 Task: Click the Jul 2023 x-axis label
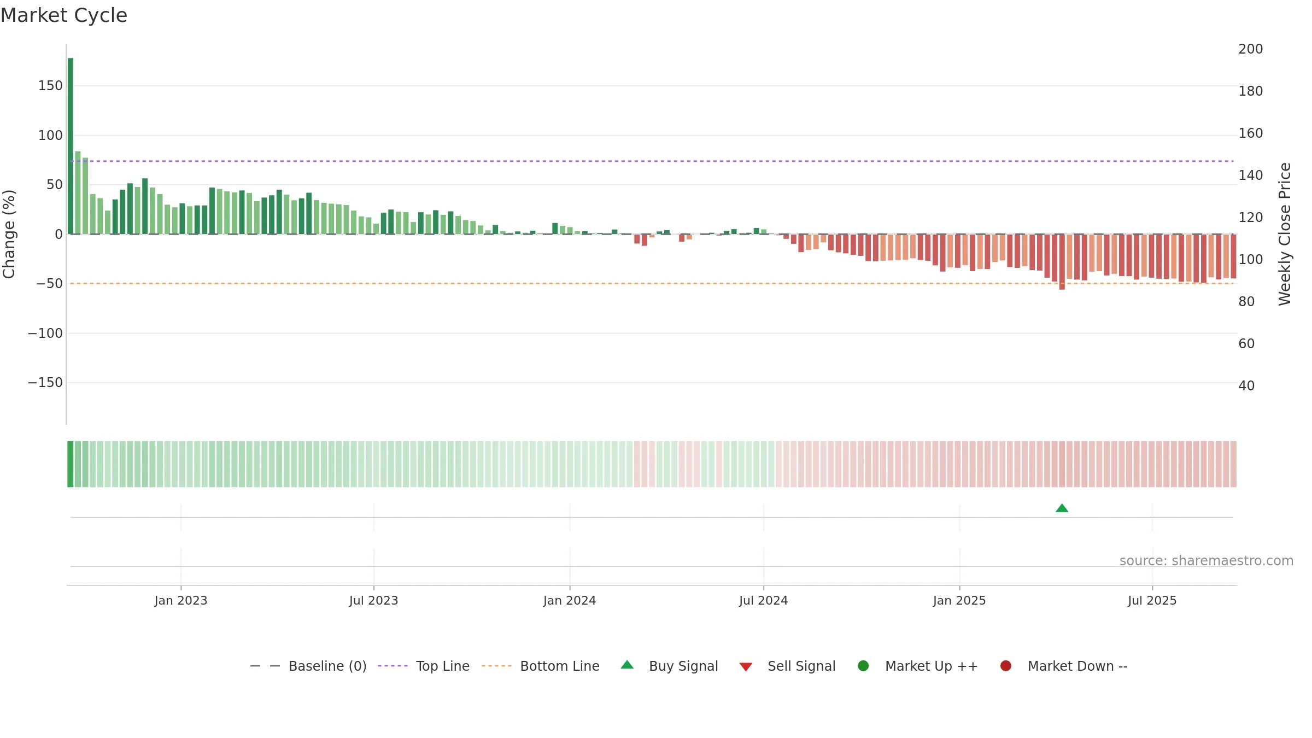(x=374, y=601)
